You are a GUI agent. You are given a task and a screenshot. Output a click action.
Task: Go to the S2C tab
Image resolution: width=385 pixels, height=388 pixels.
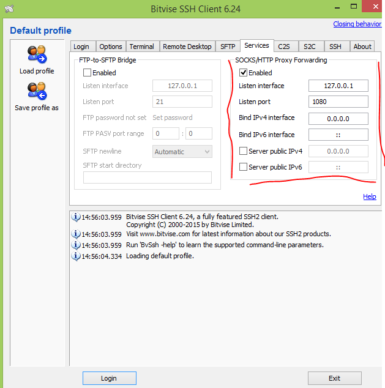[x=312, y=47]
